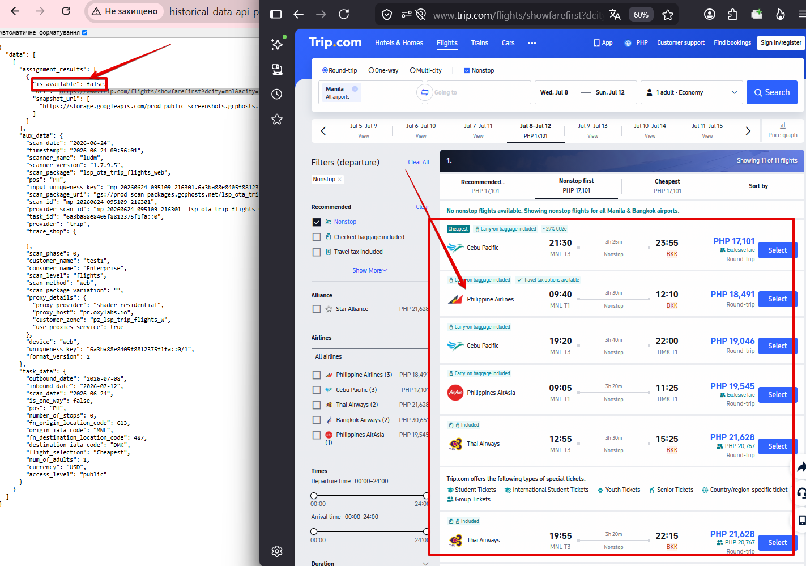Viewport: 806px width, 566px height.
Task: Open passenger and class dropdown
Action: (x=692, y=92)
